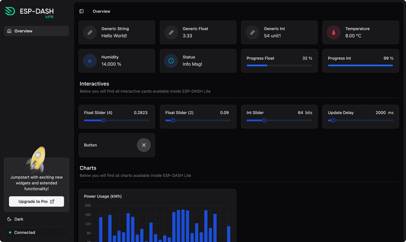This screenshot has width=406, height=242.
Task: Click the Humidity droplet icon
Action: coord(90,61)
